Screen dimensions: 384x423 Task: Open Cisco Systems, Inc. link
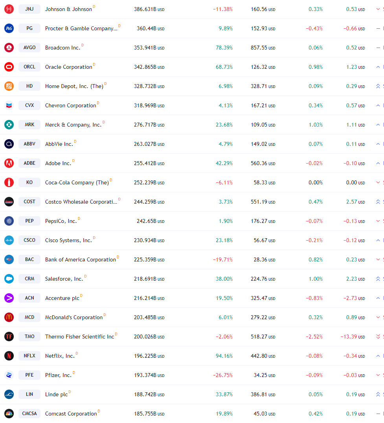click(68, 240)
